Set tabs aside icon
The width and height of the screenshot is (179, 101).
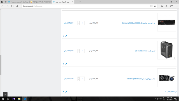[x=5, y=2]
